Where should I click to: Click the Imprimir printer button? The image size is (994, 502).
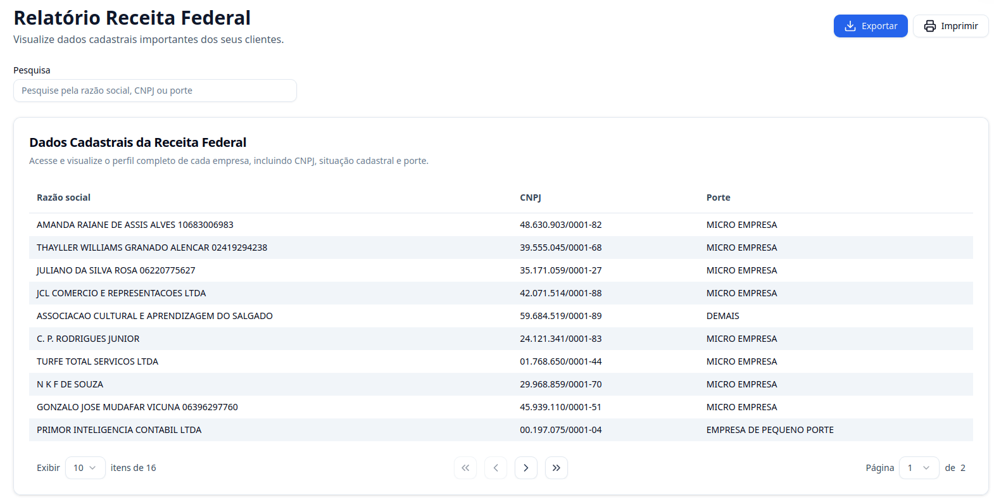(950, 26)
